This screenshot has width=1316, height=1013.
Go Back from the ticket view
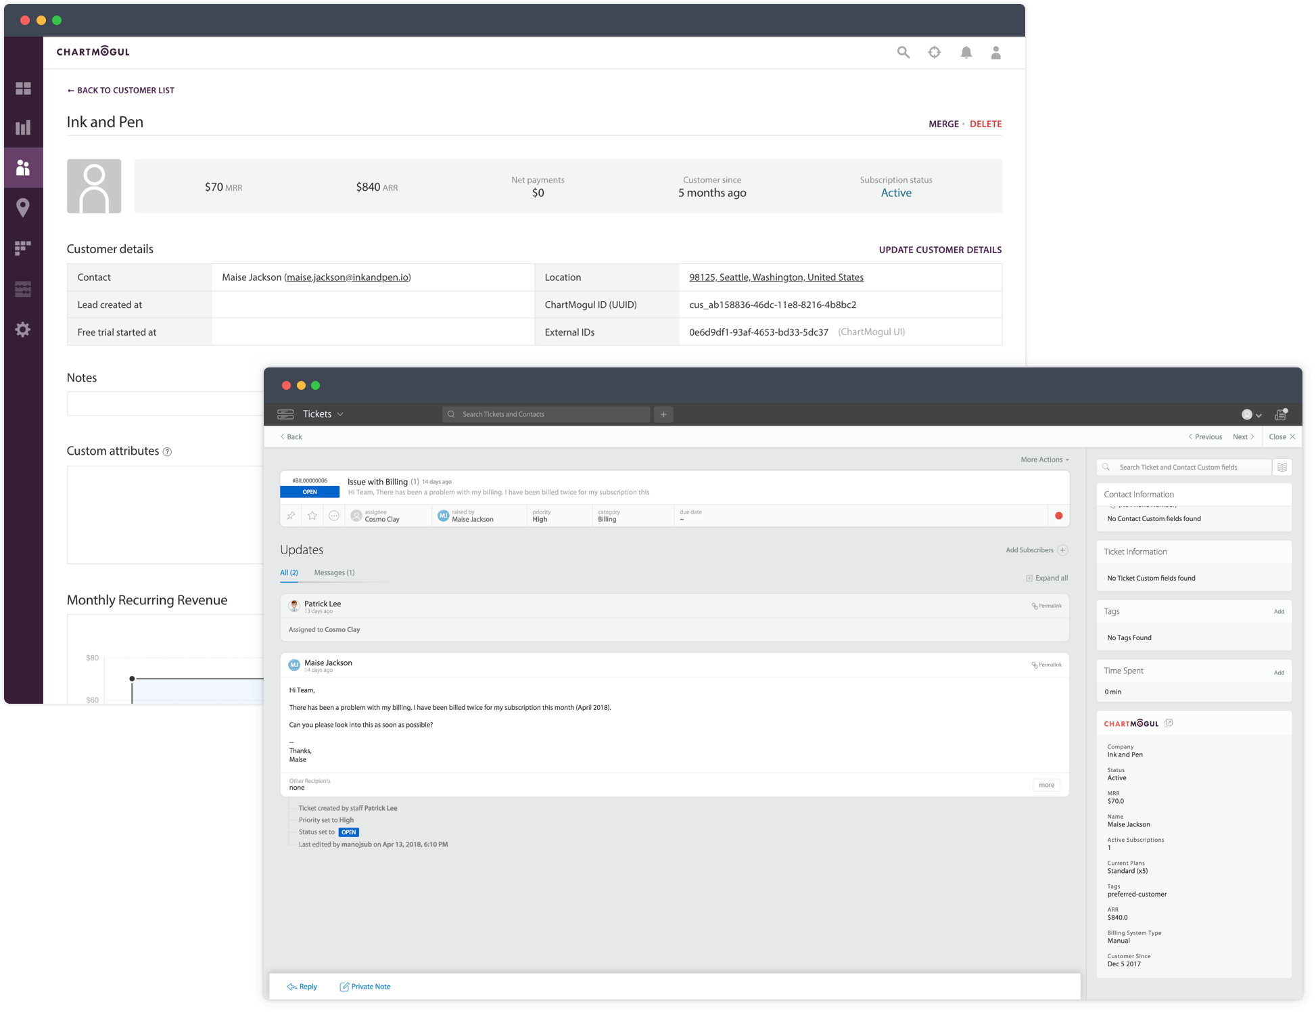pyautogui.click(x=291, y=436)
